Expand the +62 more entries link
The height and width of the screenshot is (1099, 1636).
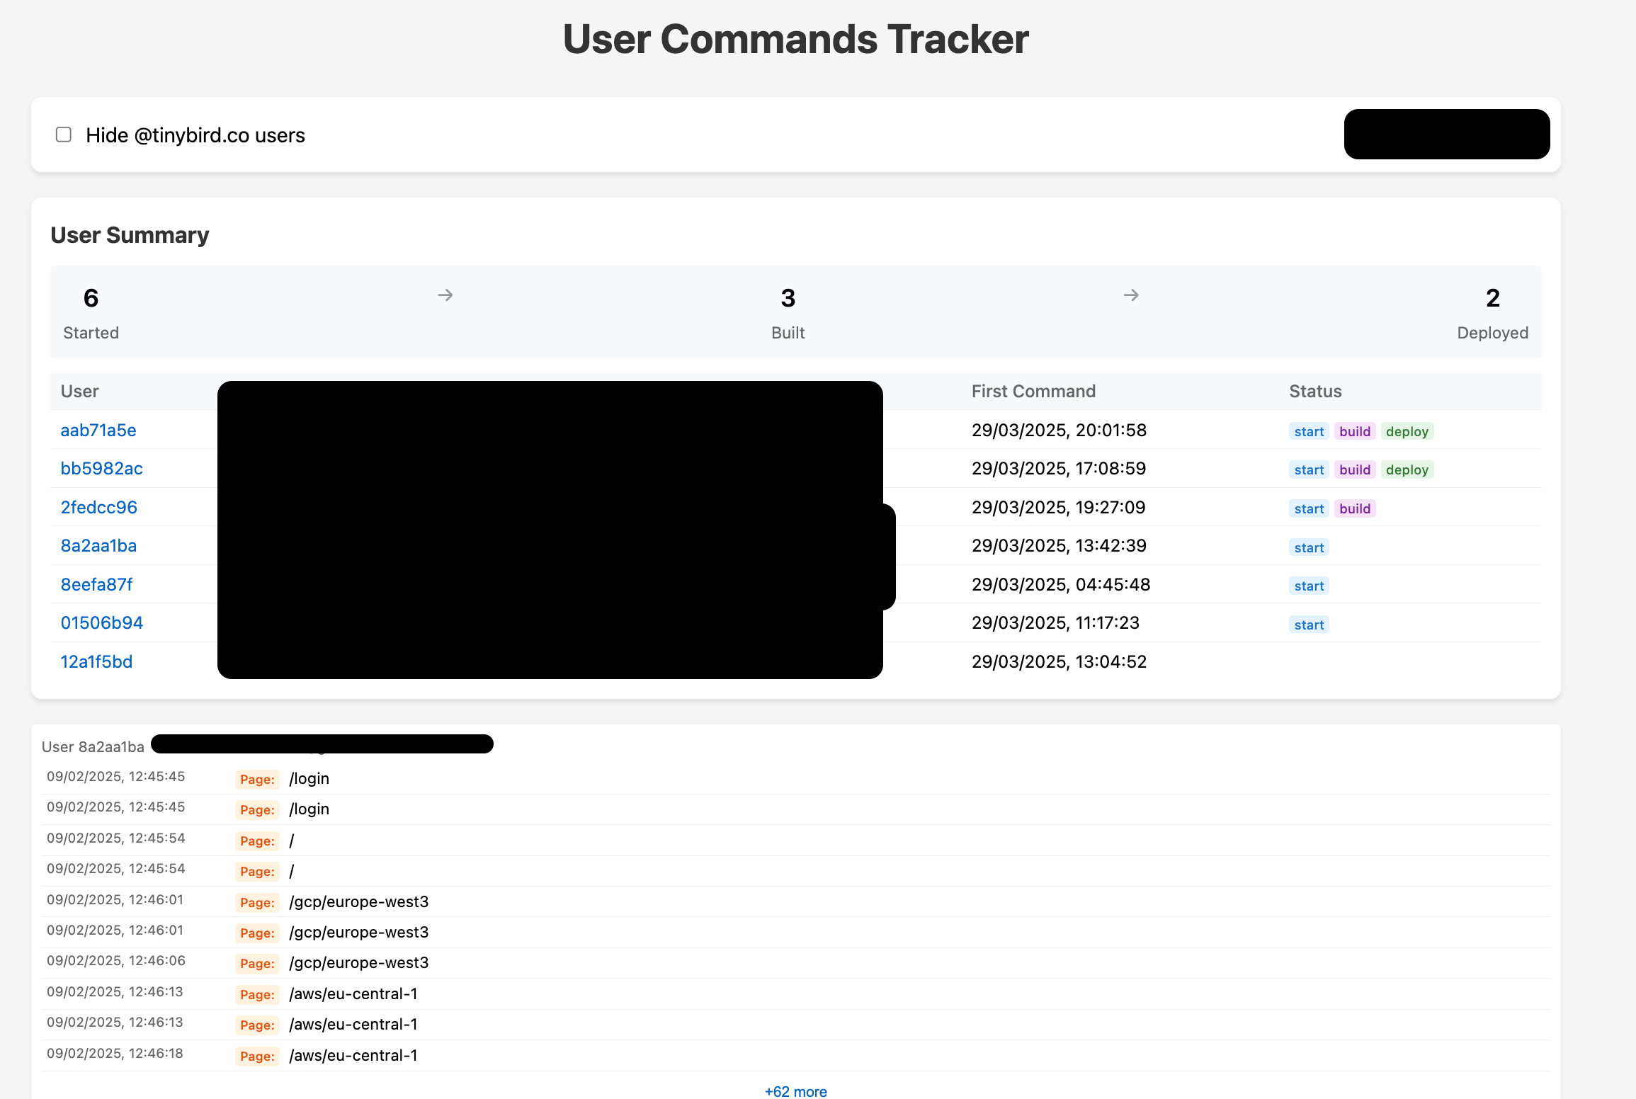795,1091
